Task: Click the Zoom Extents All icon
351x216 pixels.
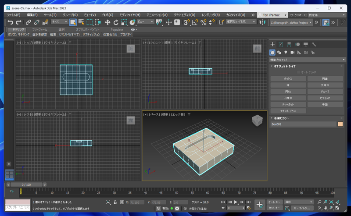Action: (x=337, y=202)
